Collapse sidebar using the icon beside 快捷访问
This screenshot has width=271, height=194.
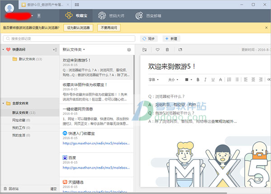55,50
